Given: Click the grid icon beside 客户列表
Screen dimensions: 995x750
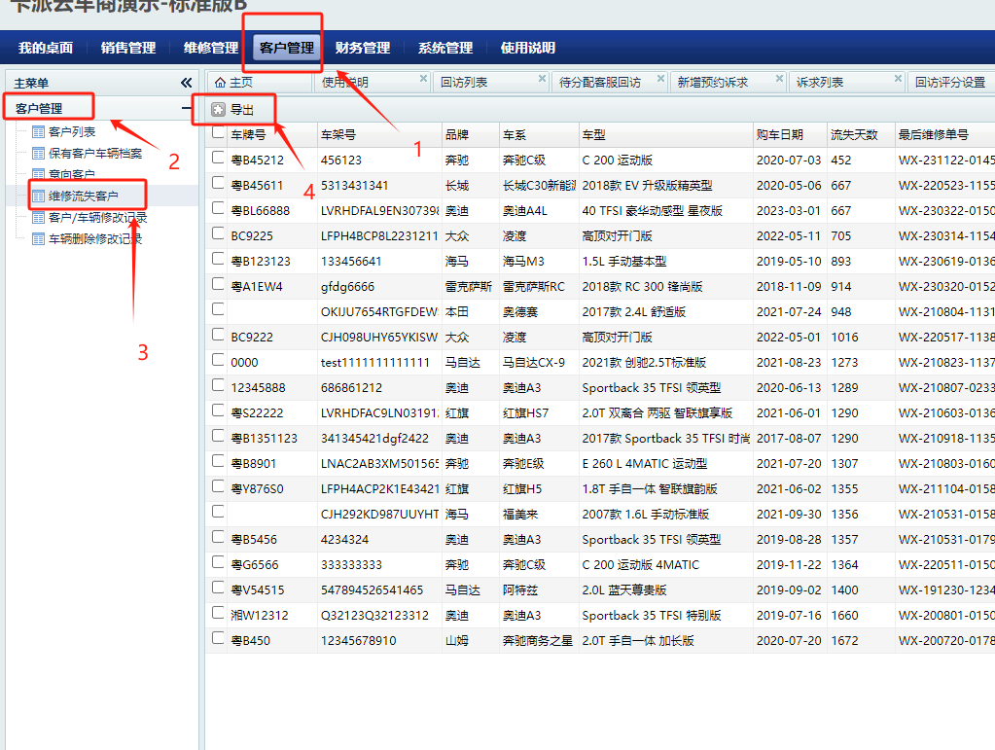Looking at the screenshot, I should [39, 131].
